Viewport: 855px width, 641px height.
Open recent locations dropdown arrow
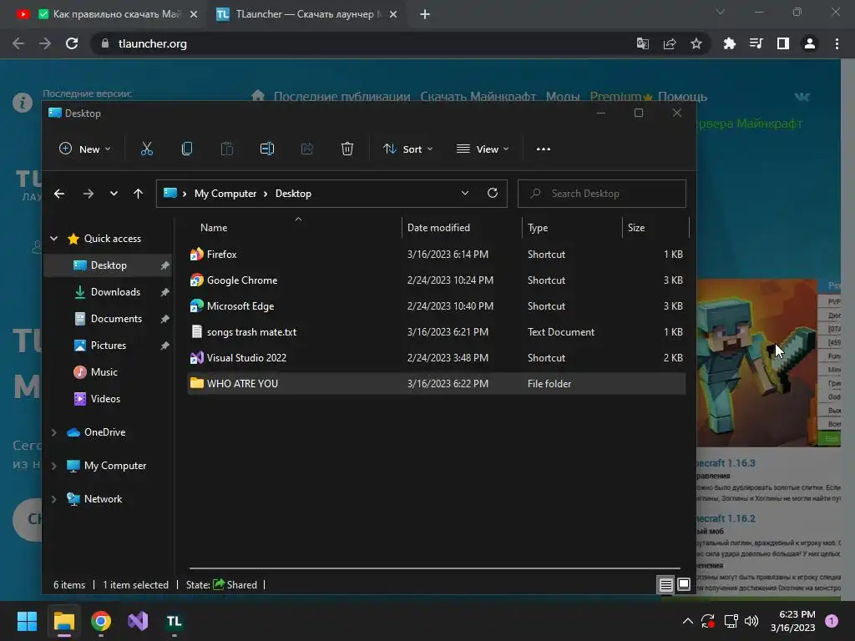pyautogui.click(x=114, y=194)
